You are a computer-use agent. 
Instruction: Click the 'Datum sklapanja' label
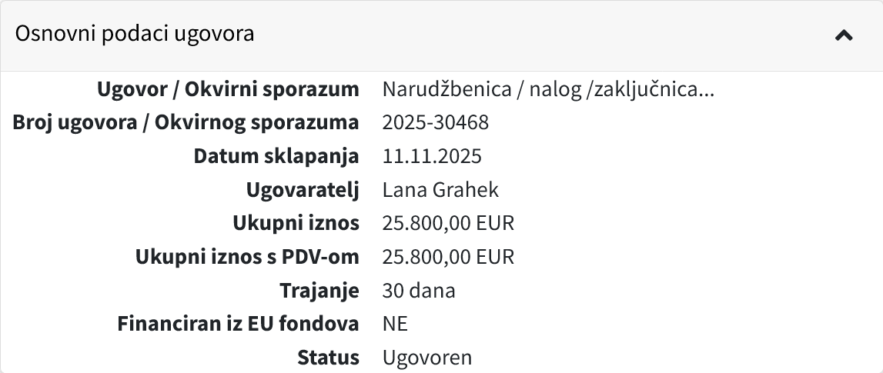tap(276, 156)
